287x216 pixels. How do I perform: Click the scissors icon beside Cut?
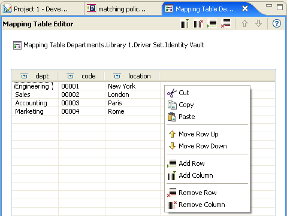click(172, 93)
